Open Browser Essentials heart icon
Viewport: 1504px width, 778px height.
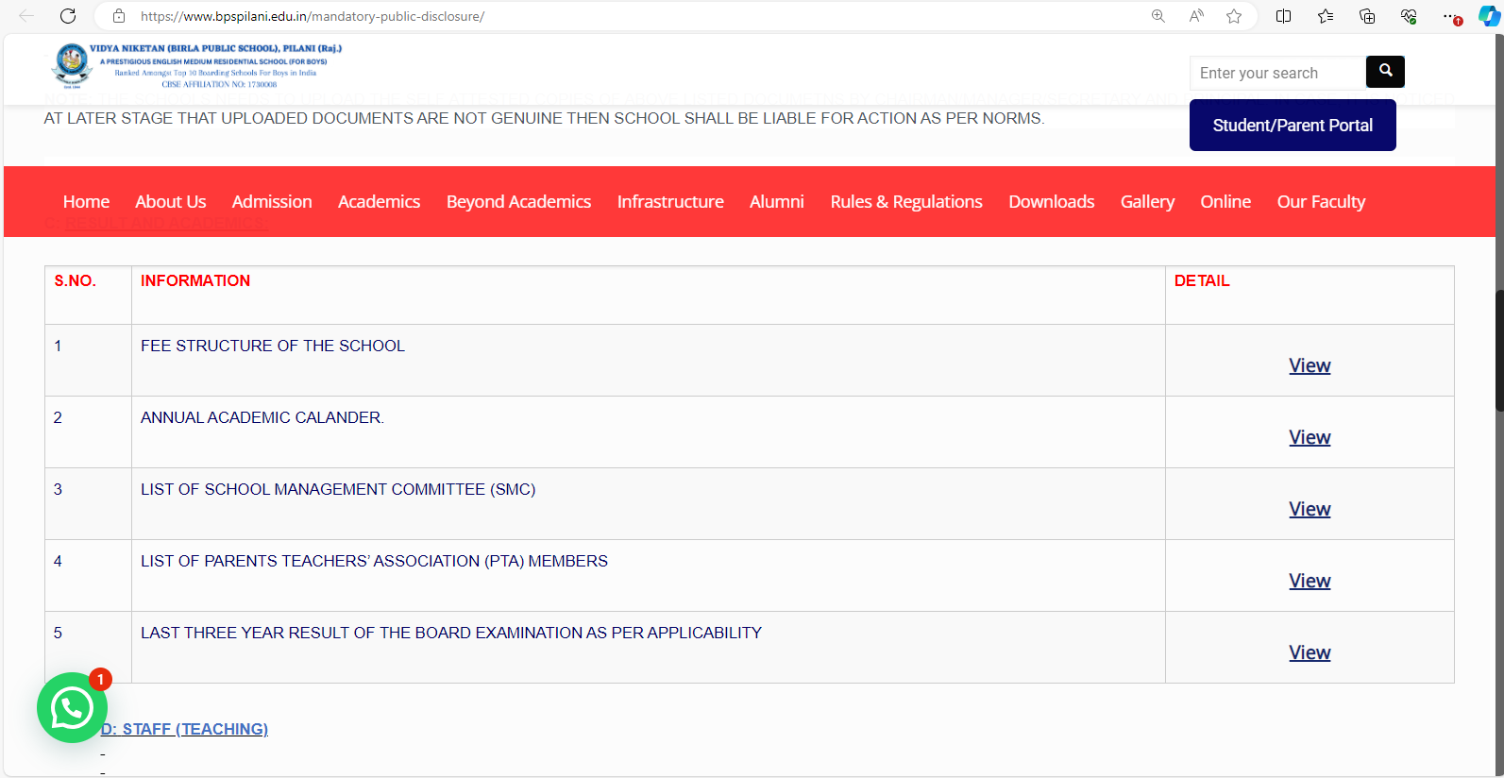[1409, 16]
